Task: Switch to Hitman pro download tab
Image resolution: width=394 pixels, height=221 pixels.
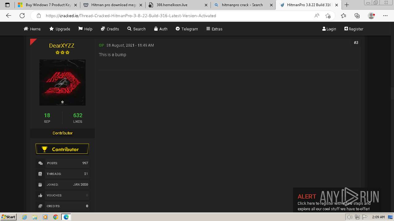Action: tap(113, 5)
